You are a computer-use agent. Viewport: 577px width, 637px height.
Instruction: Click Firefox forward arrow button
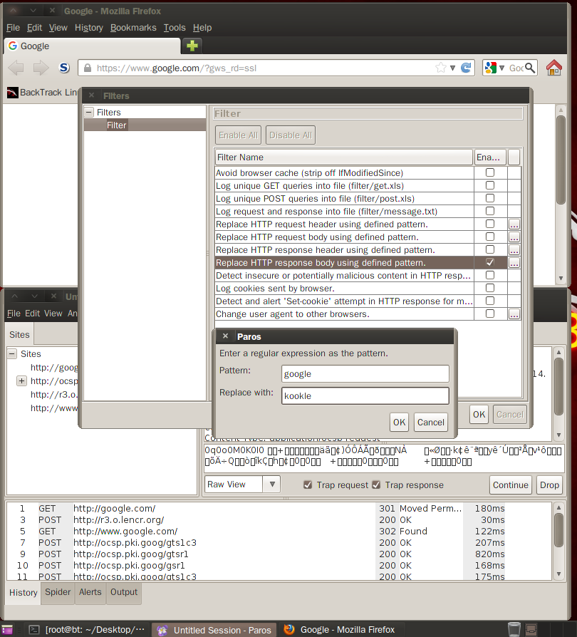pyautogui.click(x=41, y=68)
